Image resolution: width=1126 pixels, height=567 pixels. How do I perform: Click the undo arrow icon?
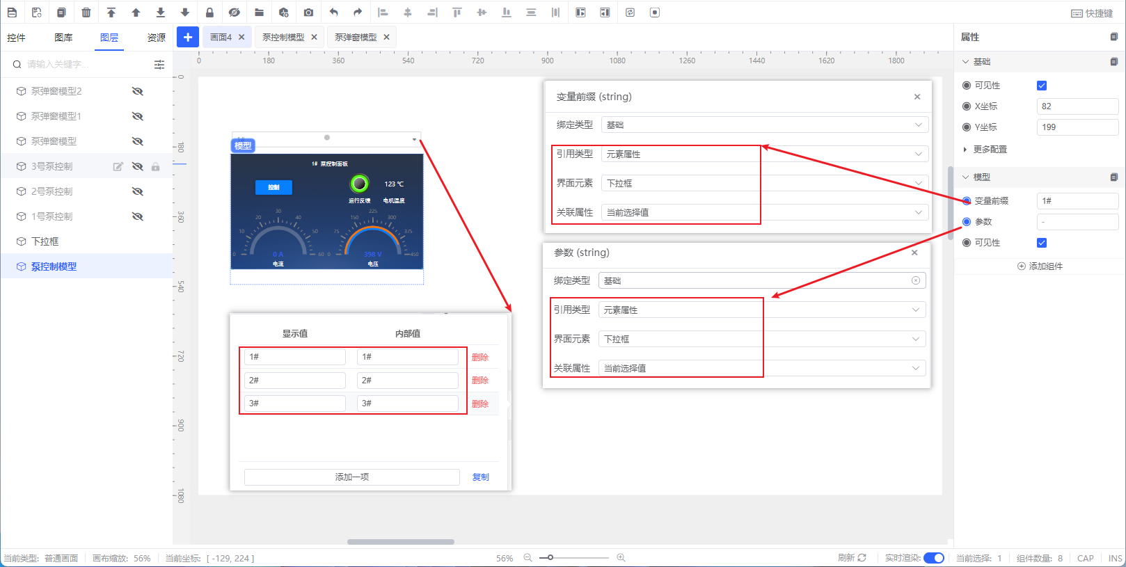[333, 13]
